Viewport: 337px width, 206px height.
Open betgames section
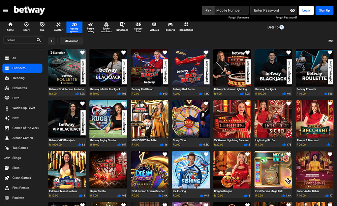[122, 27]
